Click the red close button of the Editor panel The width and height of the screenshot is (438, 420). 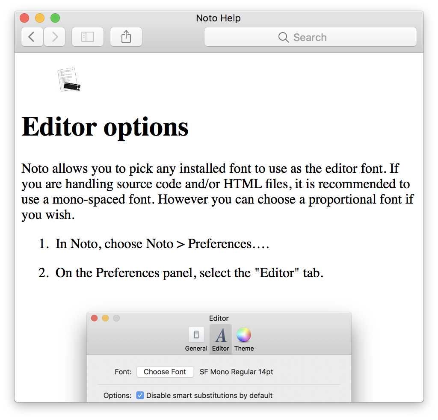pos(95,318)
